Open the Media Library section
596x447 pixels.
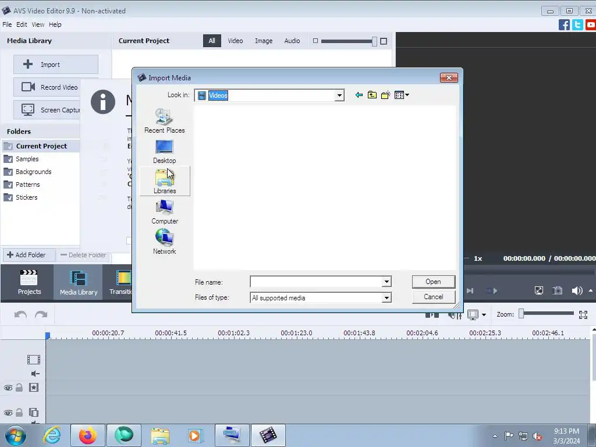point(79,282)
